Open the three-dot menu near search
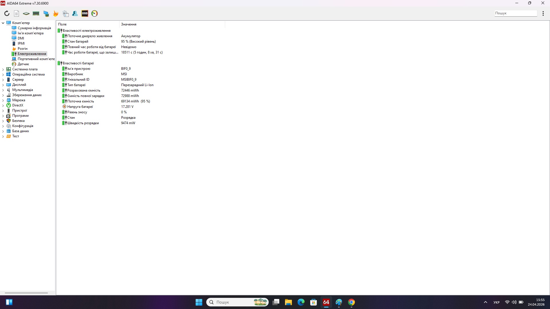This screenshot has height=309, width=550. click(x=543, y=13)
